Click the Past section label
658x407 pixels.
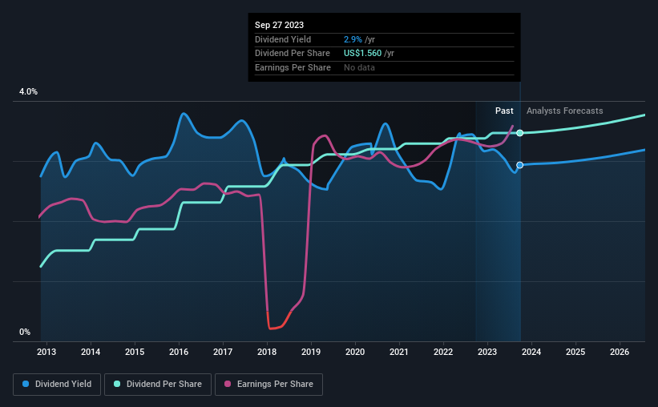click(504, 111)
